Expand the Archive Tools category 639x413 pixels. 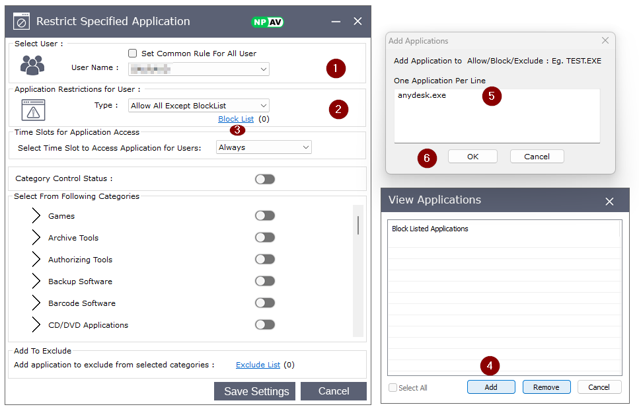pos(36,238)
